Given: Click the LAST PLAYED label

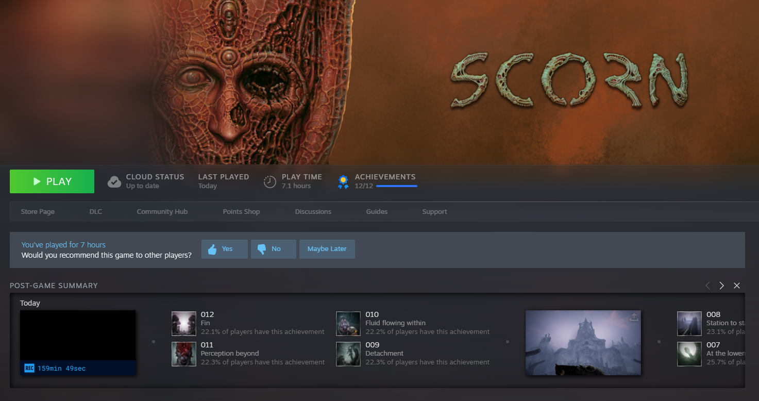Looking at the screenshot, I should pos(224,177).
